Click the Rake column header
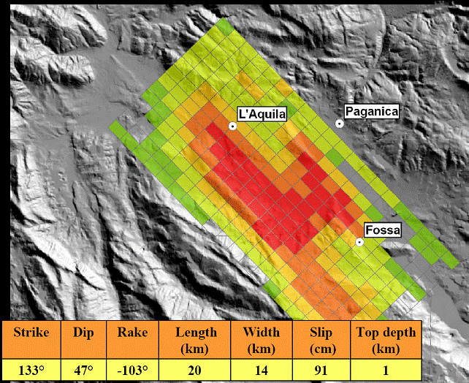This screenshot has height=383, width=469. [x=132, y=340]
